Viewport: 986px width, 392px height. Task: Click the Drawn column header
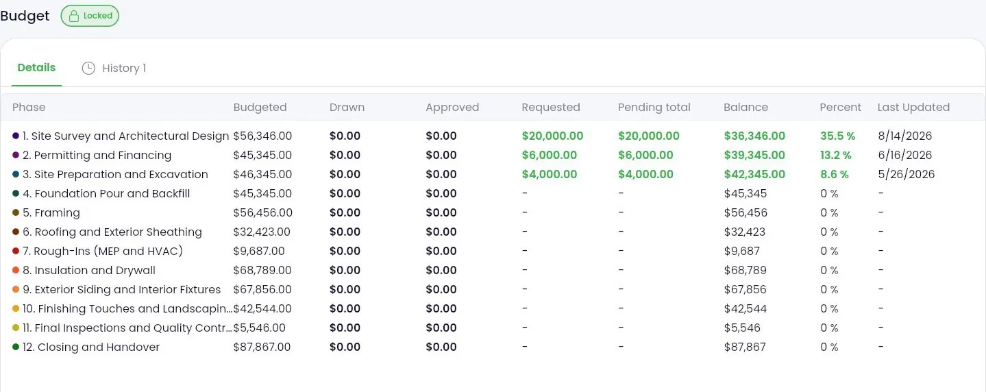point(347,107)
